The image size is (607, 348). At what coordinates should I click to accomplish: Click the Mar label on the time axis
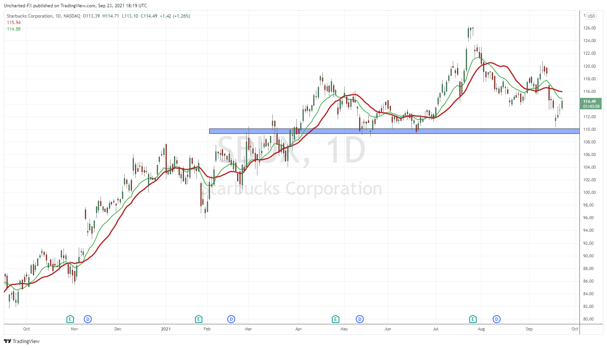249,329
